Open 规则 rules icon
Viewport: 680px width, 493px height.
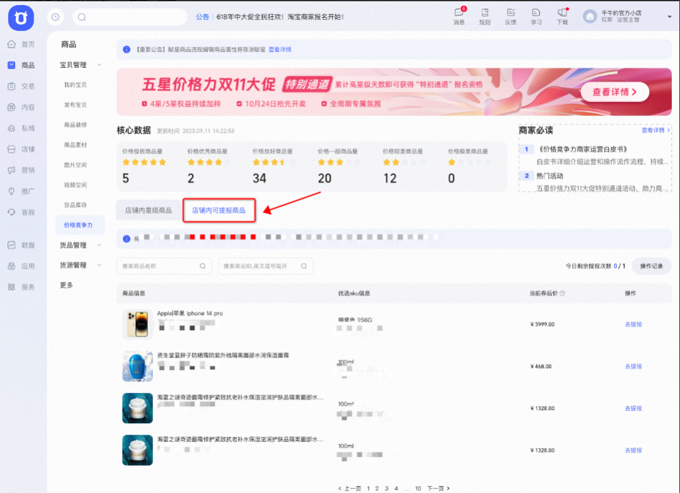coord(485,16)
